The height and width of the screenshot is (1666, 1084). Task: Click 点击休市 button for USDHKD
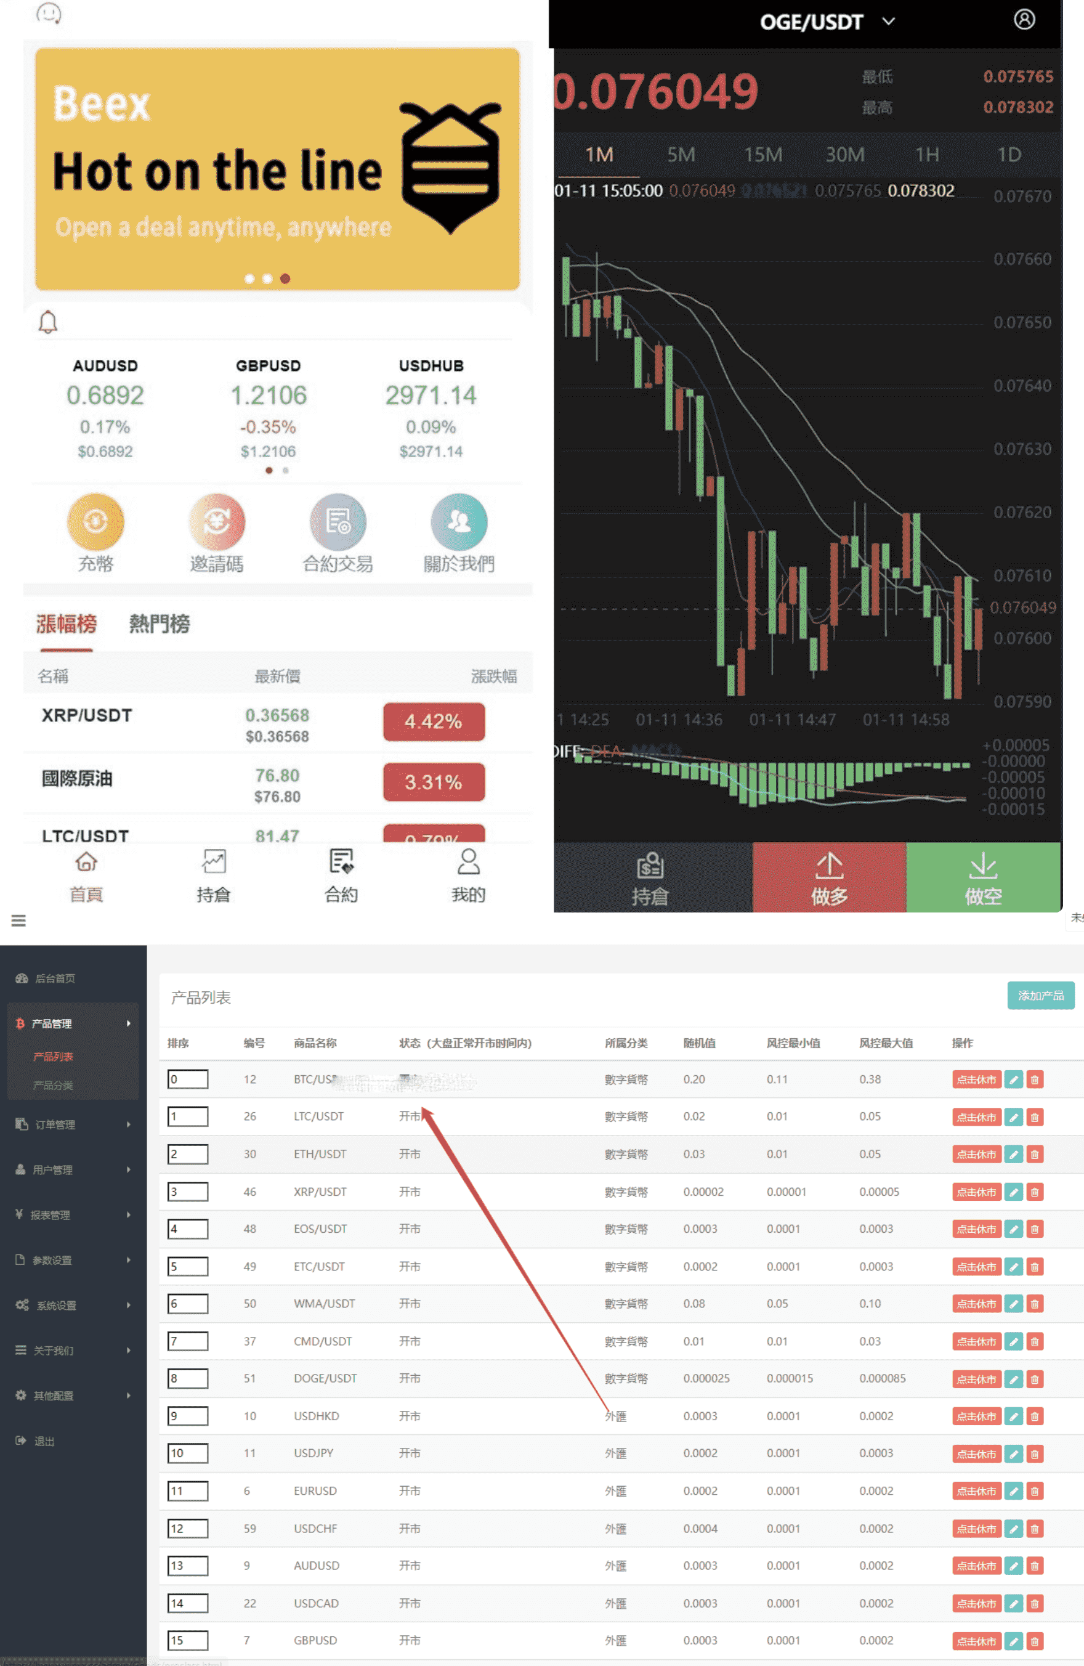coord(976,1416)
